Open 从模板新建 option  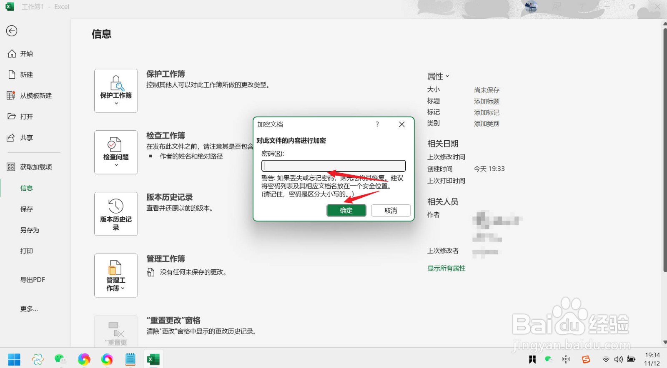pos(36,96)
